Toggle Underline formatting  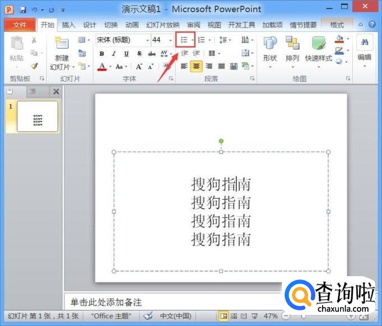126,54
